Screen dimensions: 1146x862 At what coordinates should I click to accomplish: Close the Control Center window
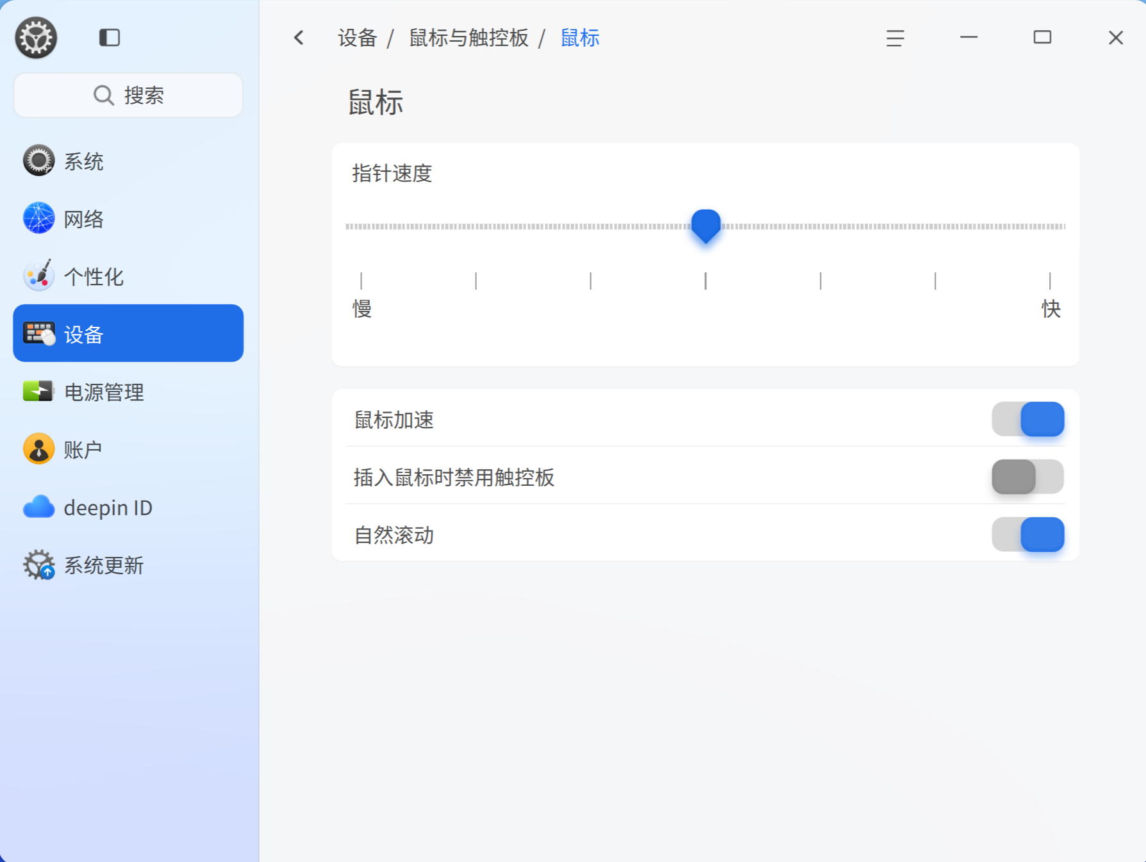pyautogui.click(x=1116, y=38)
